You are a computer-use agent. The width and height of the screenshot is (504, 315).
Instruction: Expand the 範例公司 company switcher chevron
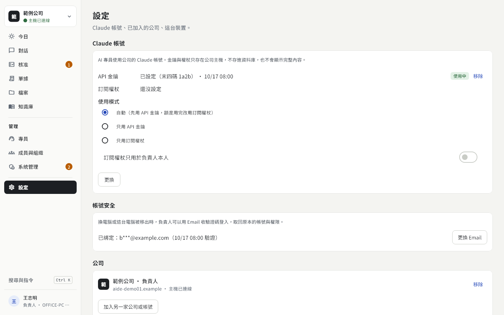pos(69,16)
